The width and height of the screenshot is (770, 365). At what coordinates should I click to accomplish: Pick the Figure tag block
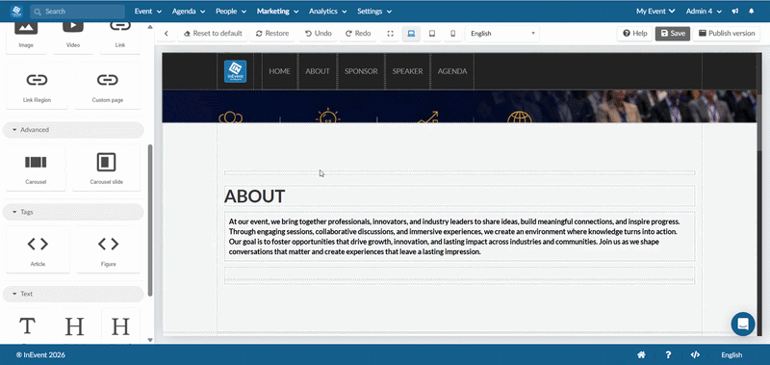coord(108,249)
